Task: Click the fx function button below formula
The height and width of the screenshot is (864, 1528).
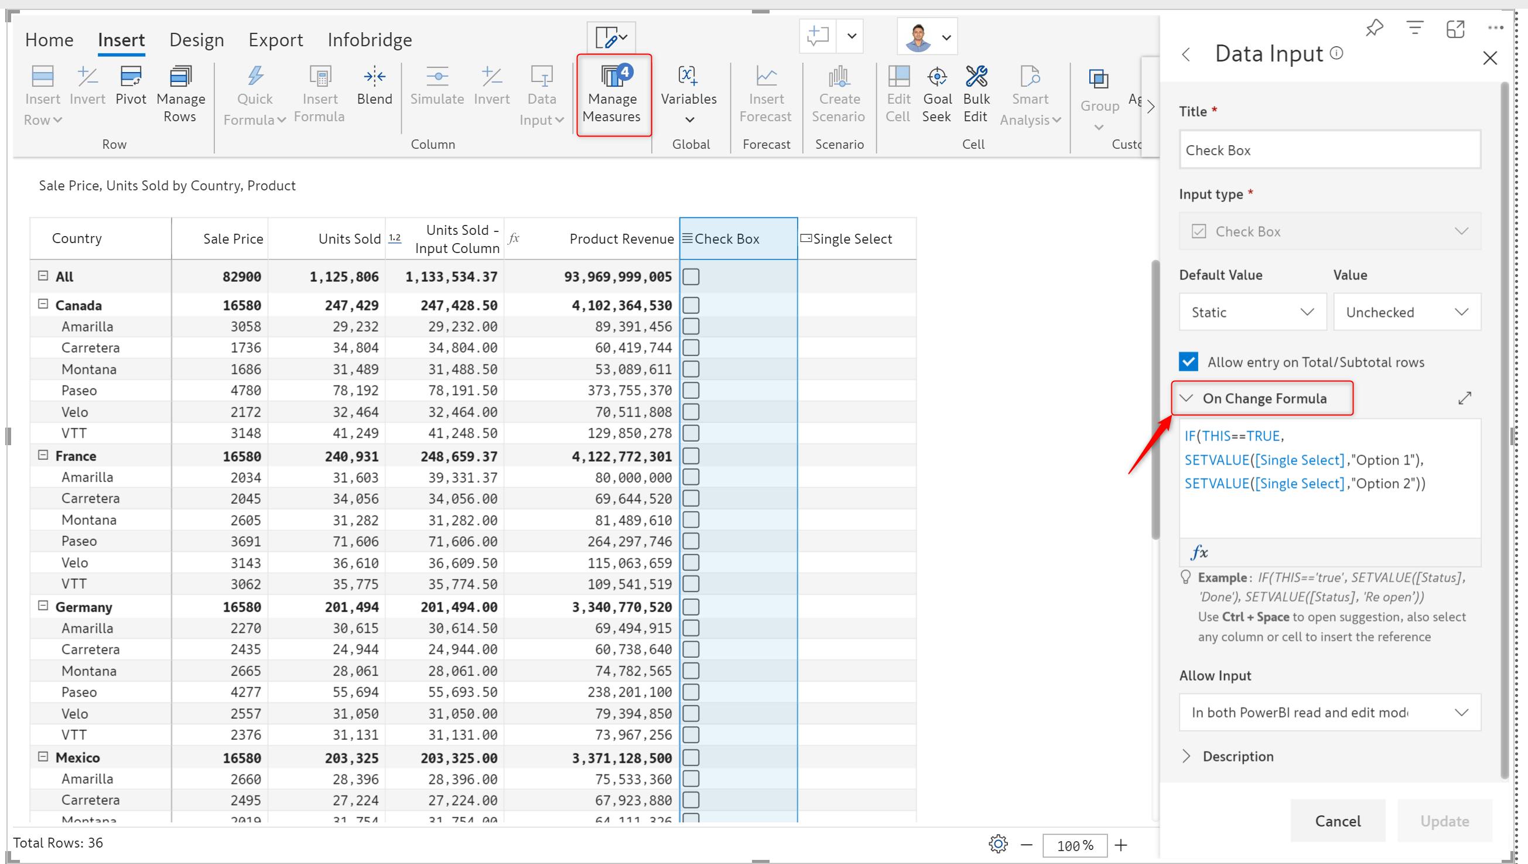Action: [x=1199, y=552]
